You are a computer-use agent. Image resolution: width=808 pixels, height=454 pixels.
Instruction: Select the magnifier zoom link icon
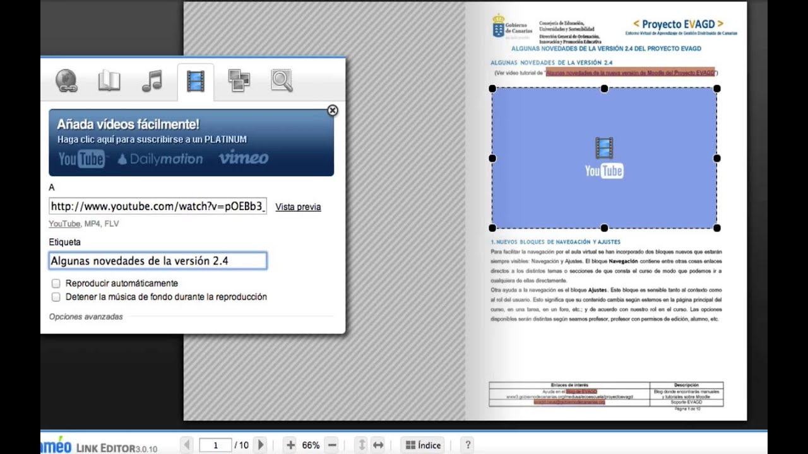pyautogui.click(x=282, y=81)
